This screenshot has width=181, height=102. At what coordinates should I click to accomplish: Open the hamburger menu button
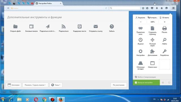coord(173,8)
